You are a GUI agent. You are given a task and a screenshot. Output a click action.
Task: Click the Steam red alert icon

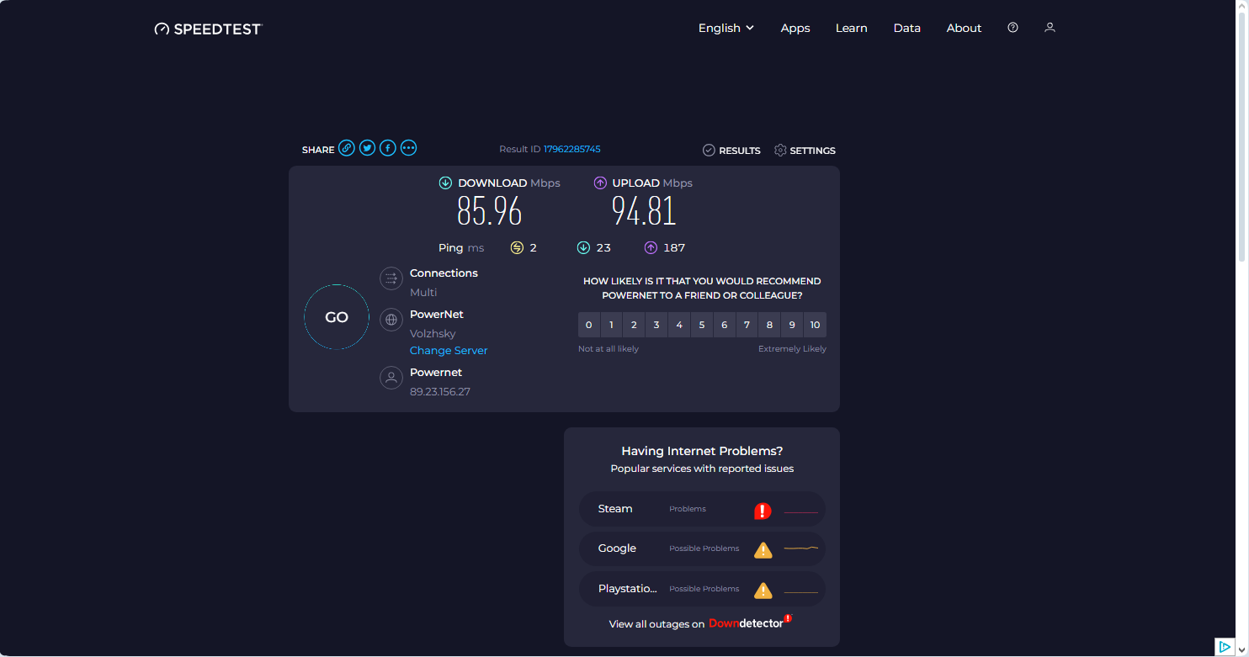coord(763,511)
